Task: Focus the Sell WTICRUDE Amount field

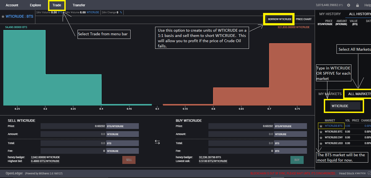Action: click(73, 134)
